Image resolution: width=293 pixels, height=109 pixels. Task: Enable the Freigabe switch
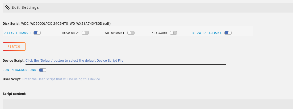[173, 33]
